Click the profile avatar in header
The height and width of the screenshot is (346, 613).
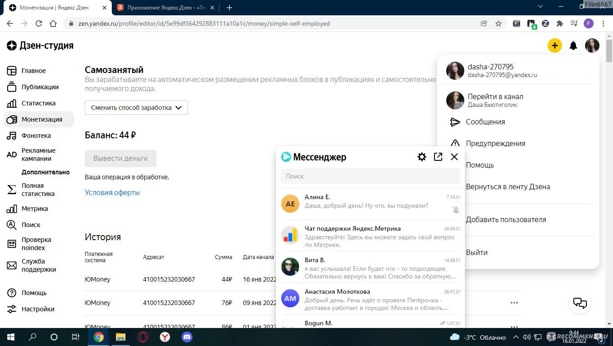[x=592, y=46]
